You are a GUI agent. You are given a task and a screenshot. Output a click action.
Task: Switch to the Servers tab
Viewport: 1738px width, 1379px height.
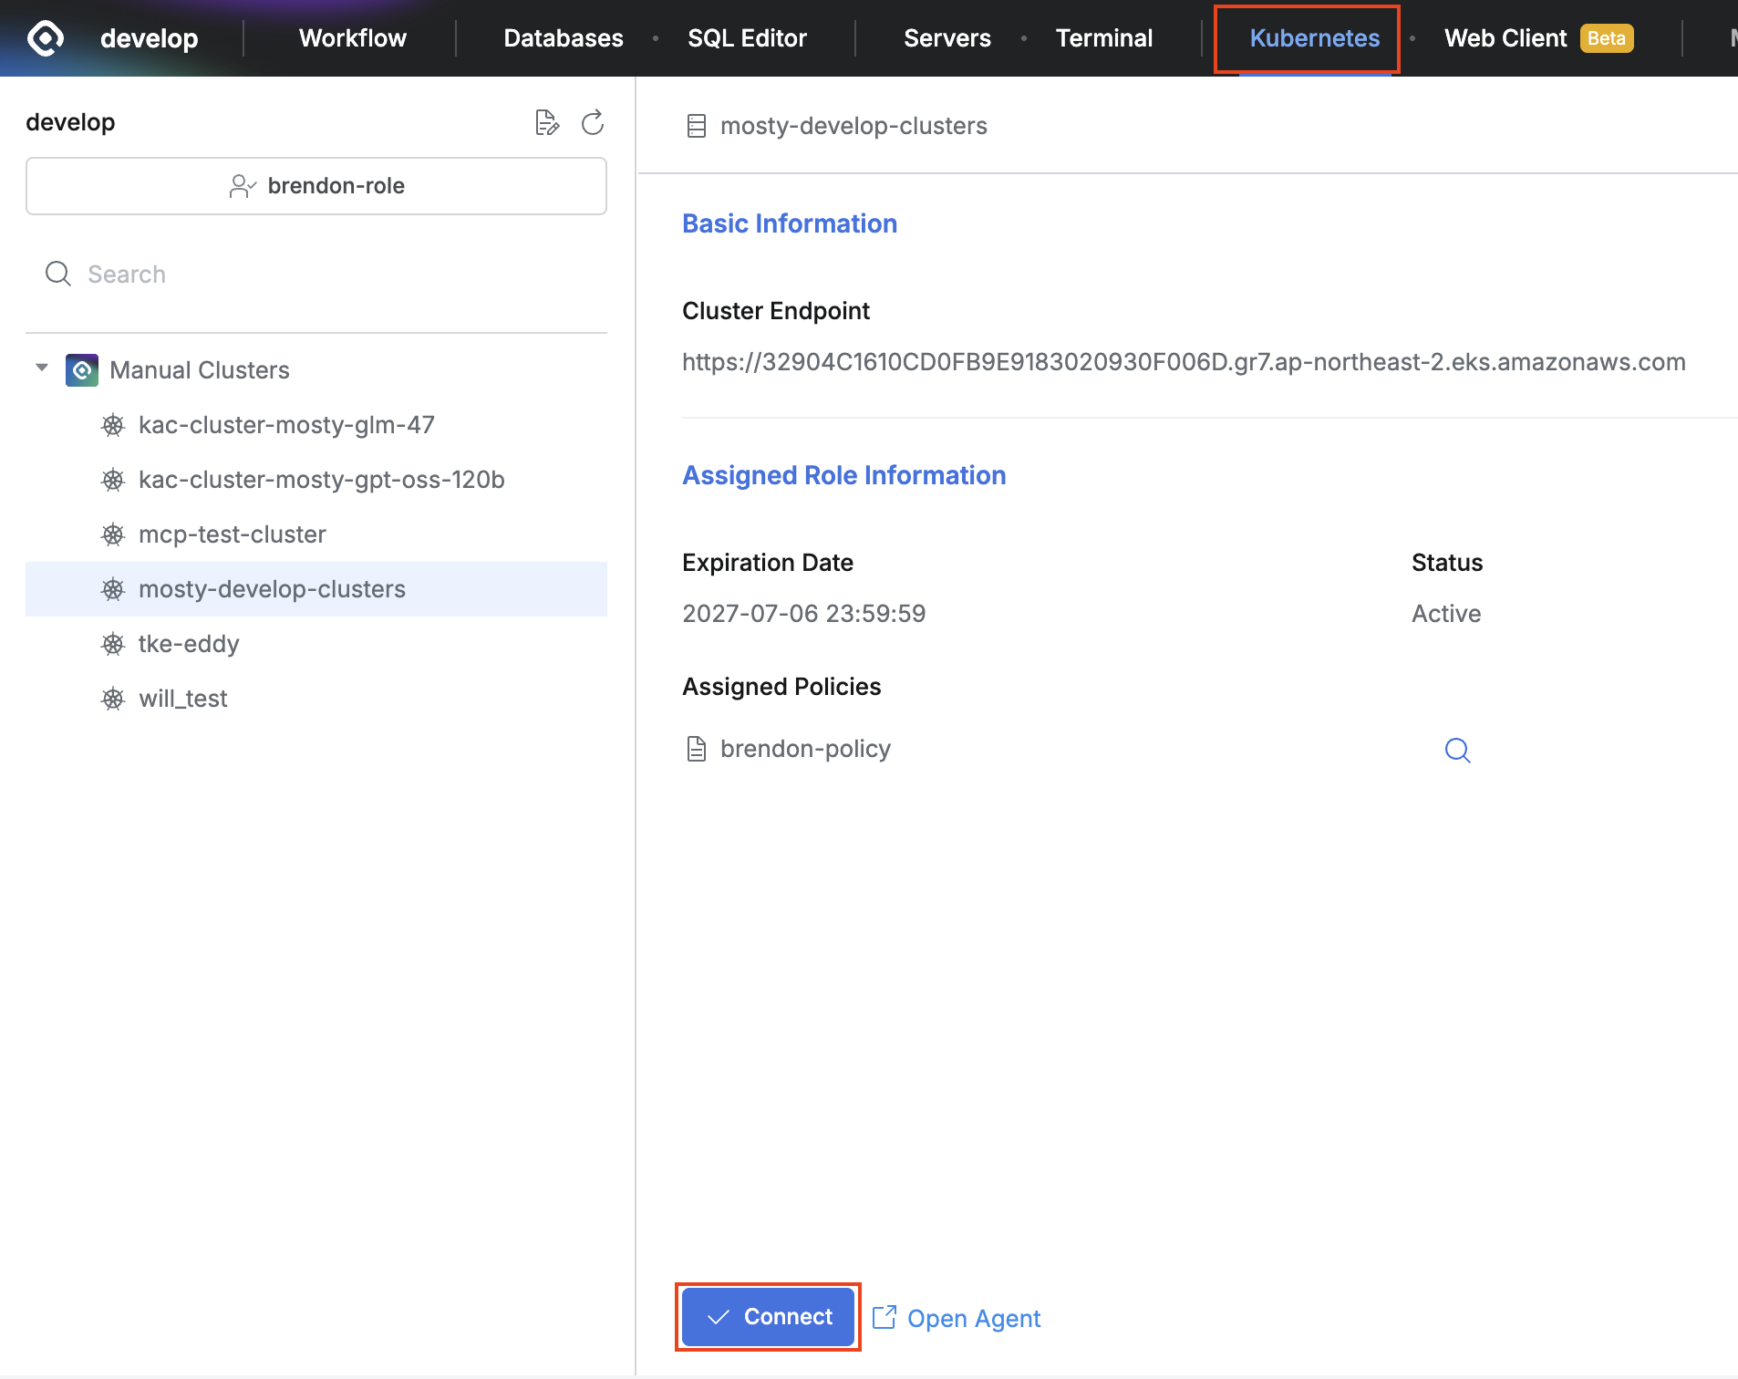947,38
